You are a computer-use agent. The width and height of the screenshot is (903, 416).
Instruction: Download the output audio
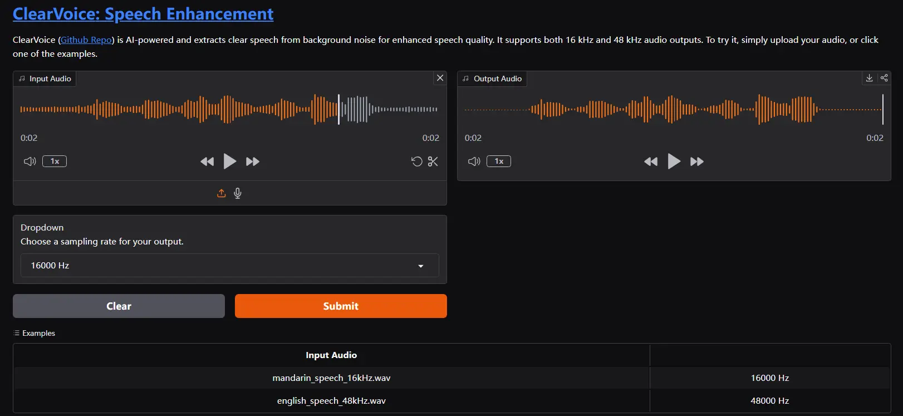(869, 78)
